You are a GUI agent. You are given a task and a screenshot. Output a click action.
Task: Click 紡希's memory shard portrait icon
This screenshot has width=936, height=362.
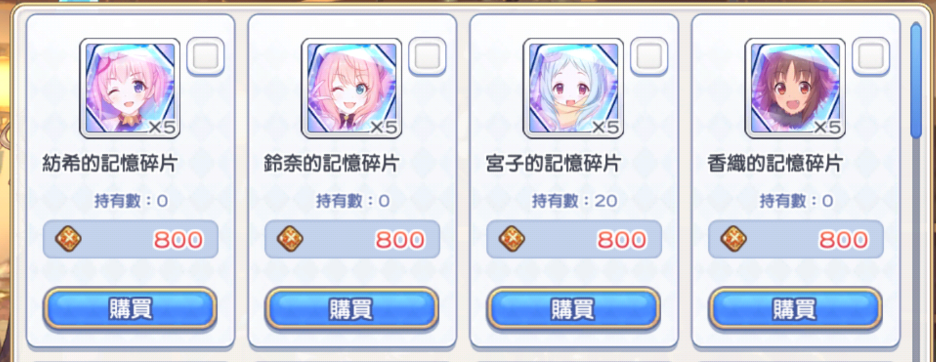[x=130, y=89]
